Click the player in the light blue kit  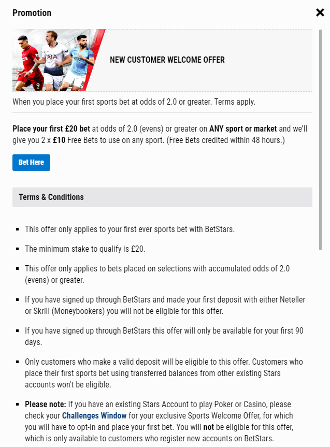tap(78, 63)
